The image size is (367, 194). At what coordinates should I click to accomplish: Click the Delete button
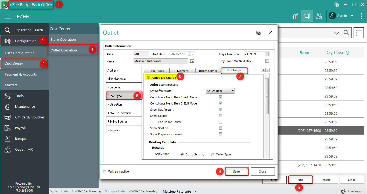[326, 180]
